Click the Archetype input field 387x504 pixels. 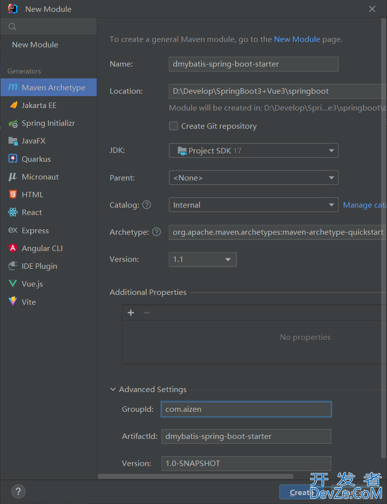(277, 232)
